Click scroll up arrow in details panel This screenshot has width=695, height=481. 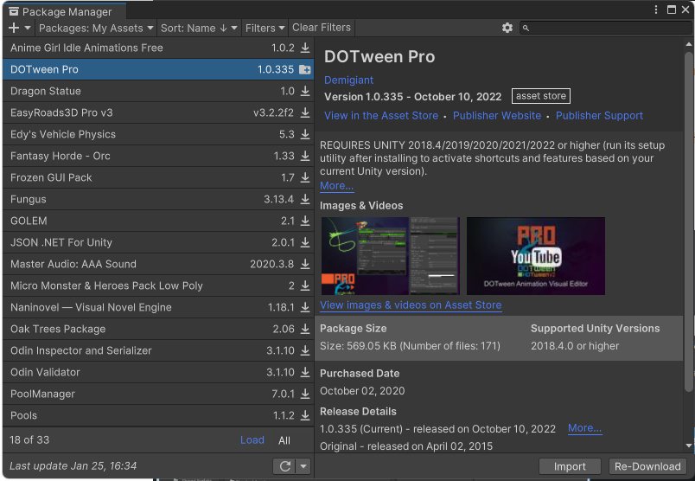[x=688, y=44]
